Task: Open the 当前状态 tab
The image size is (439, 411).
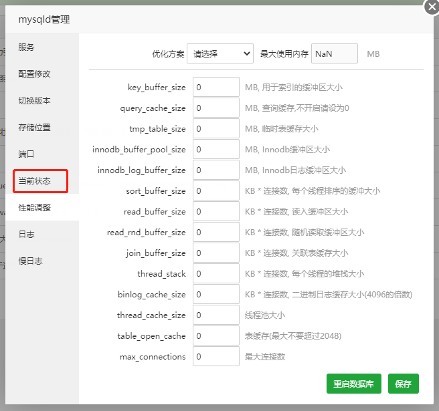Action: [x=42, y=181]
